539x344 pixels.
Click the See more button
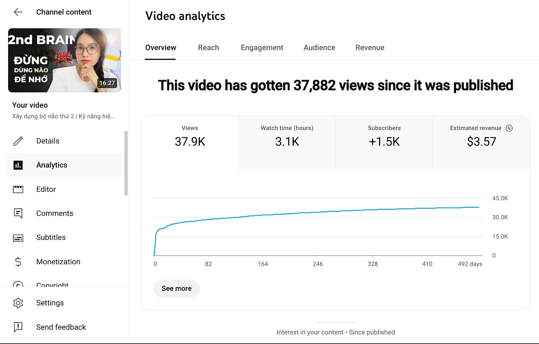click(177, 289)
